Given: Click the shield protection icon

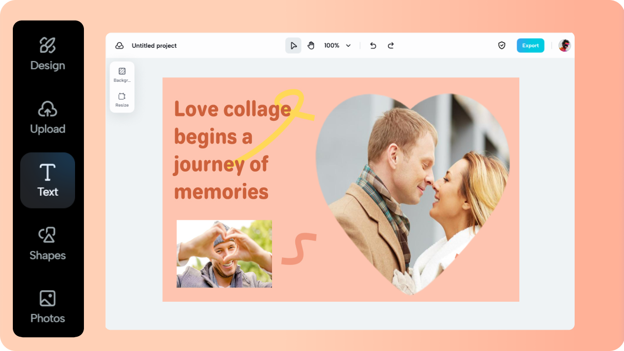Looking at the screenshot, I should point(502,45).
